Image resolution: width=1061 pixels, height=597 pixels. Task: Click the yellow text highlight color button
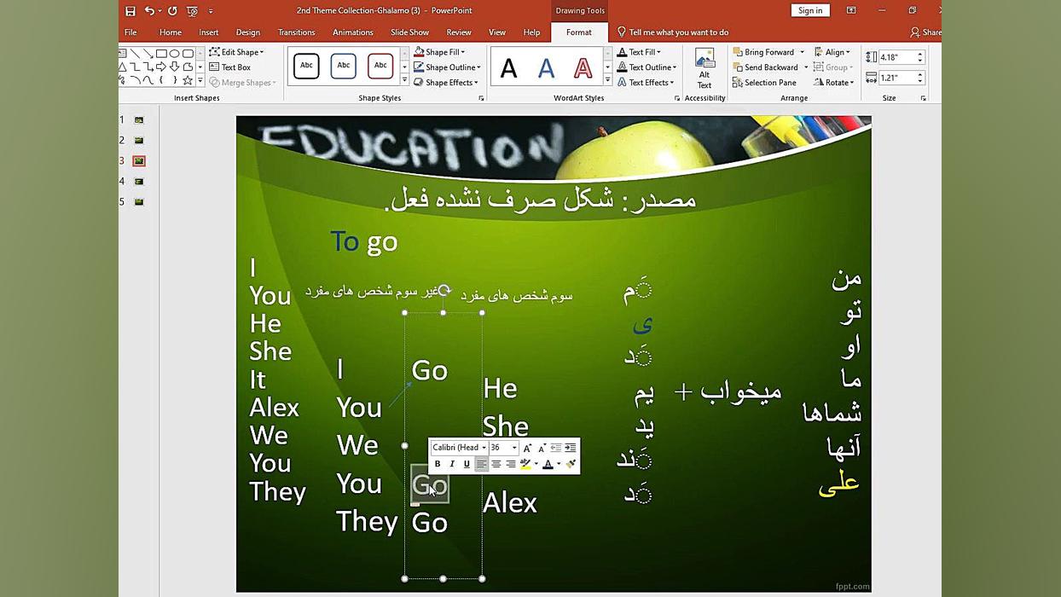click(x=525, y=464)
